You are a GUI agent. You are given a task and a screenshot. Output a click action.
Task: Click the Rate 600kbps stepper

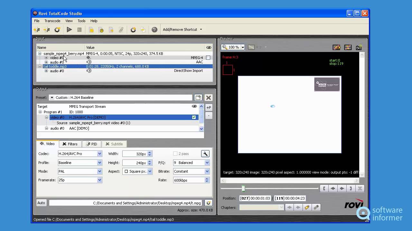207,180
